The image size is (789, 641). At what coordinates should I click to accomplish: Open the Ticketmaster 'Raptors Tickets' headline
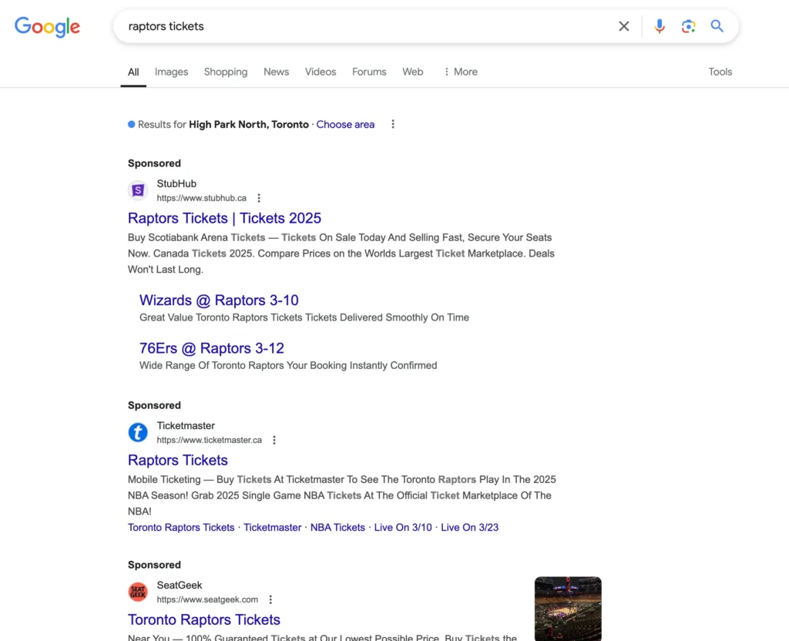pos(178,461)
